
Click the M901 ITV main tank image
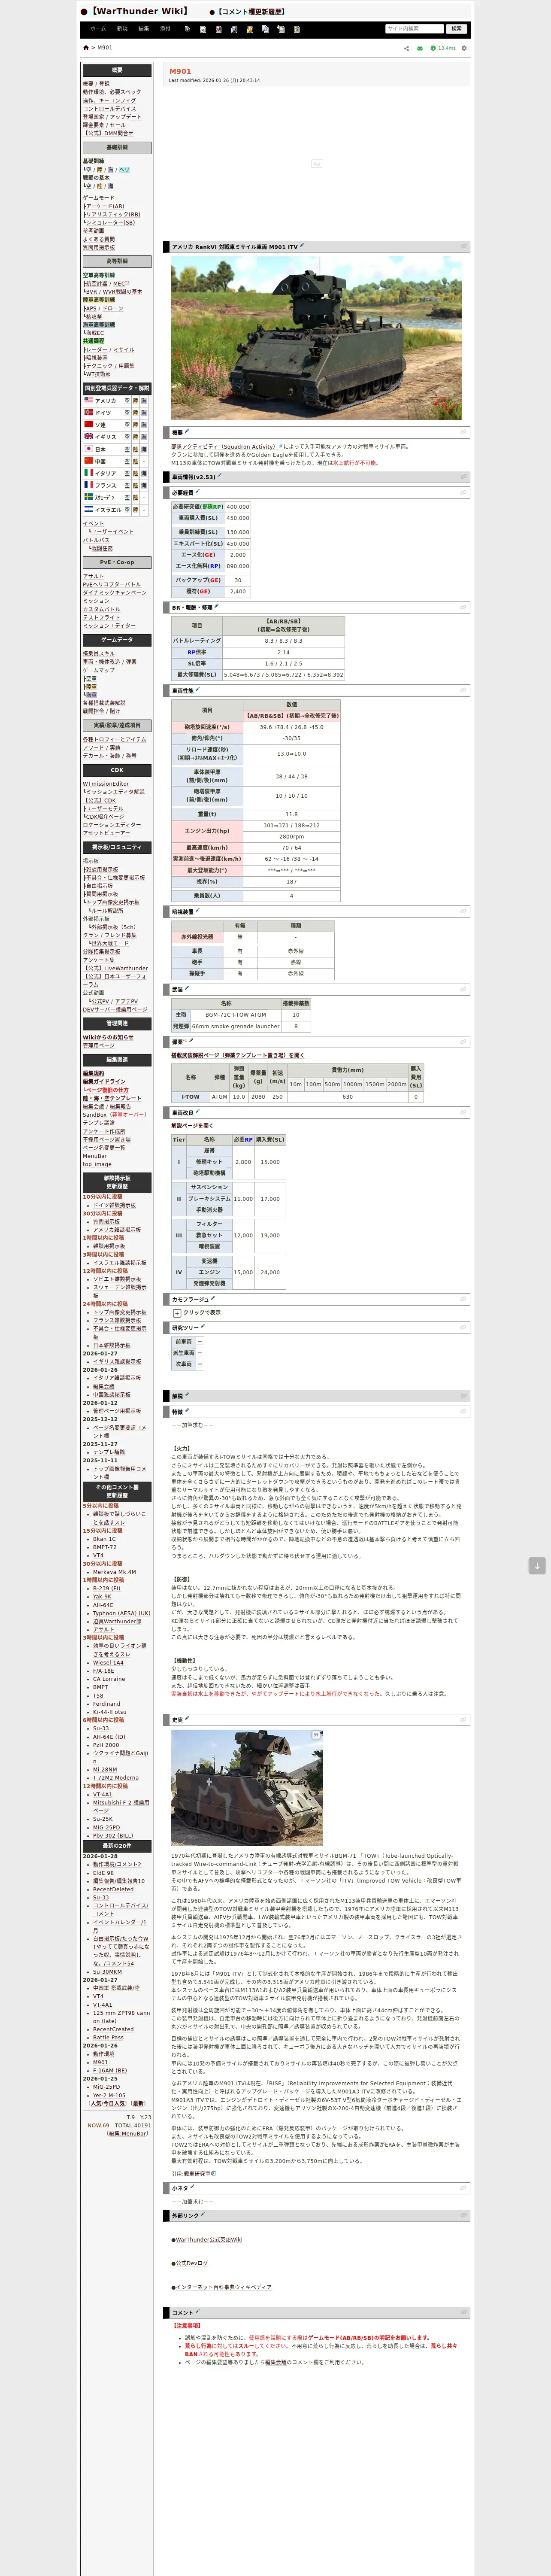coord(316,338)
